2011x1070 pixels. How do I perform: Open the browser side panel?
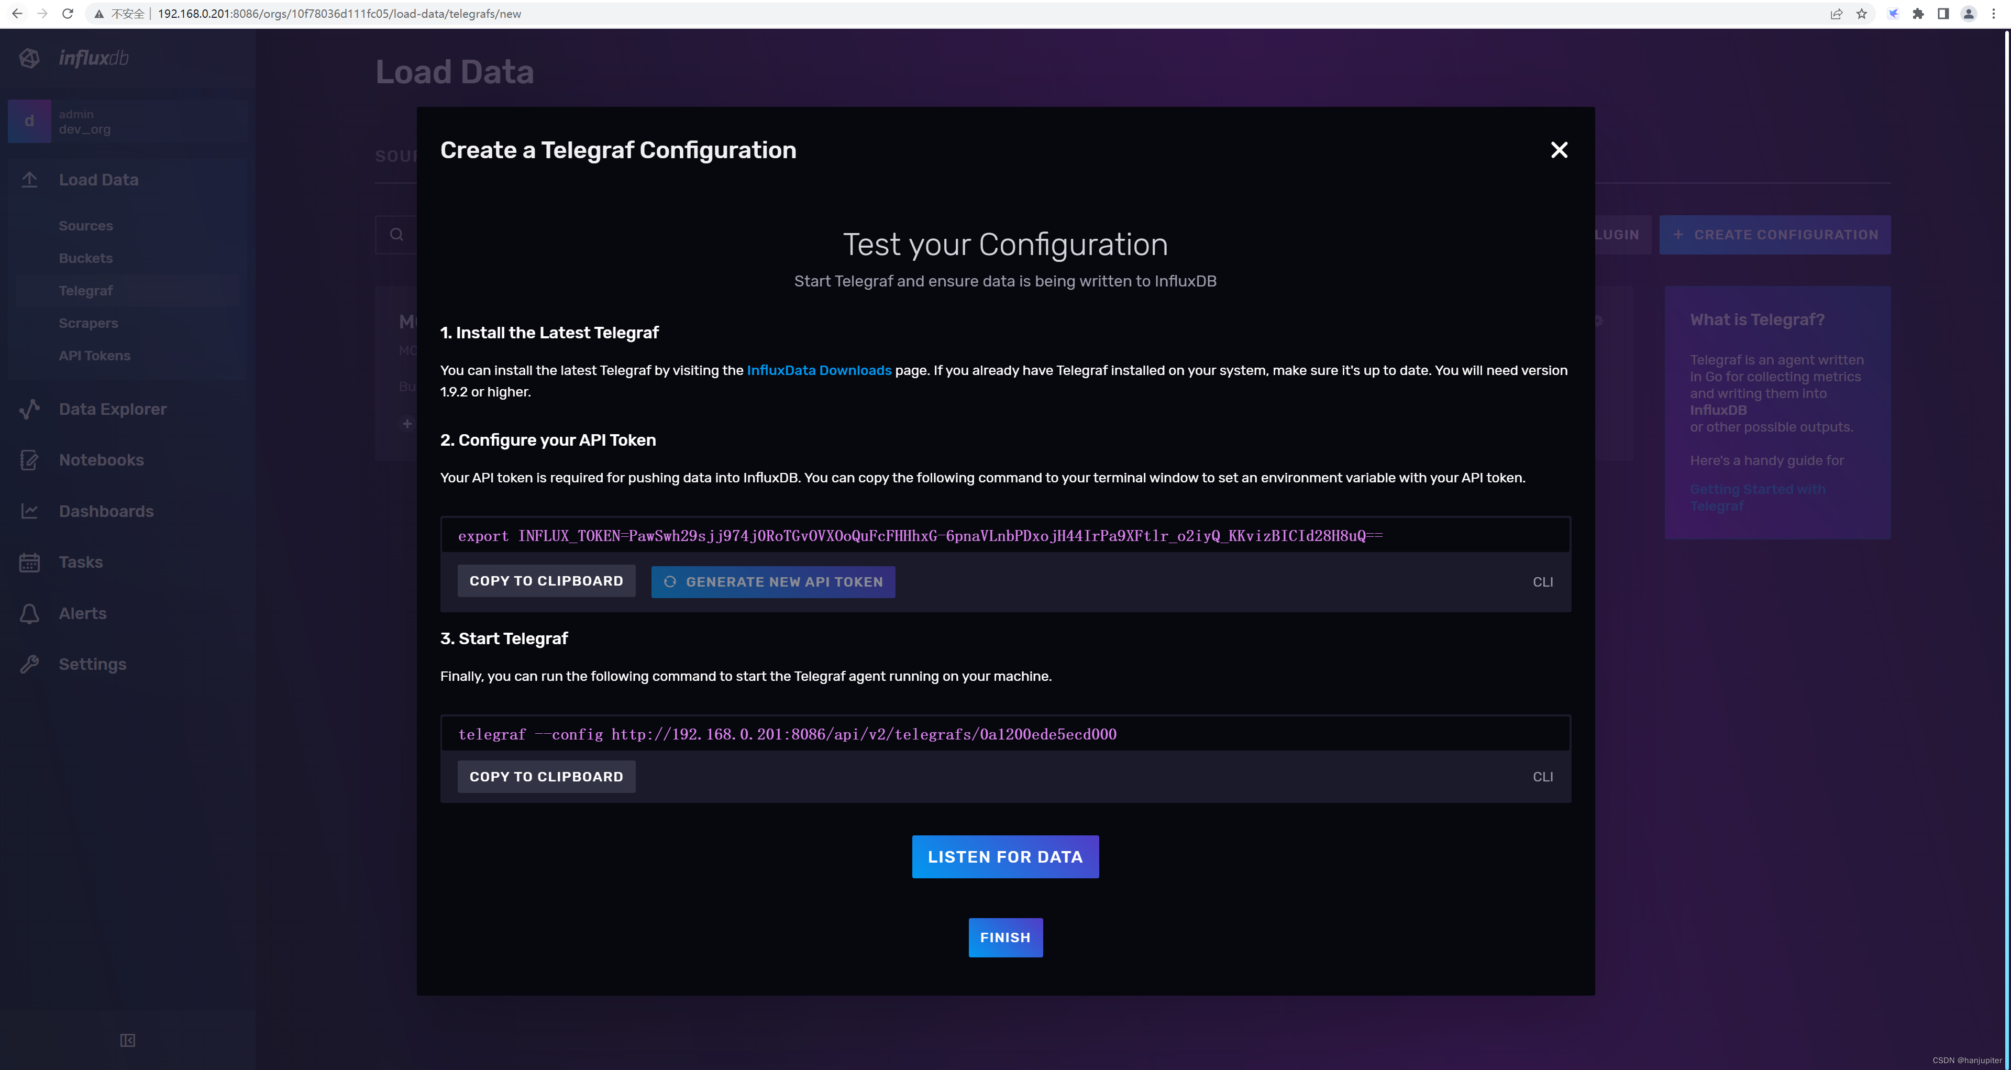[1943, 13]
